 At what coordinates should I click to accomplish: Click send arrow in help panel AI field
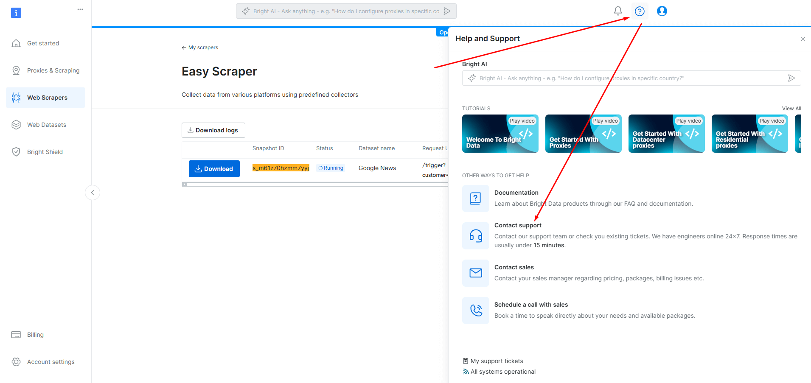791,78
